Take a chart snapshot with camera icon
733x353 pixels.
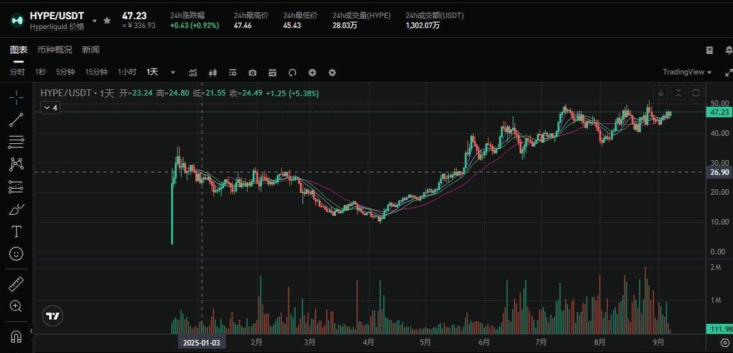[252, 72]
